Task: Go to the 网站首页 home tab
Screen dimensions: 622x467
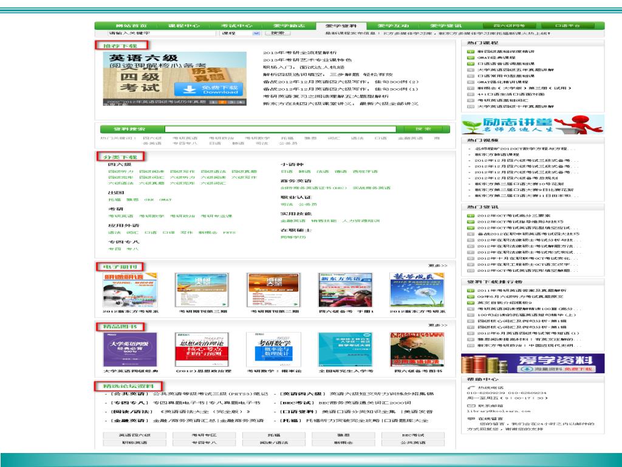Action: tap(131, 26)
